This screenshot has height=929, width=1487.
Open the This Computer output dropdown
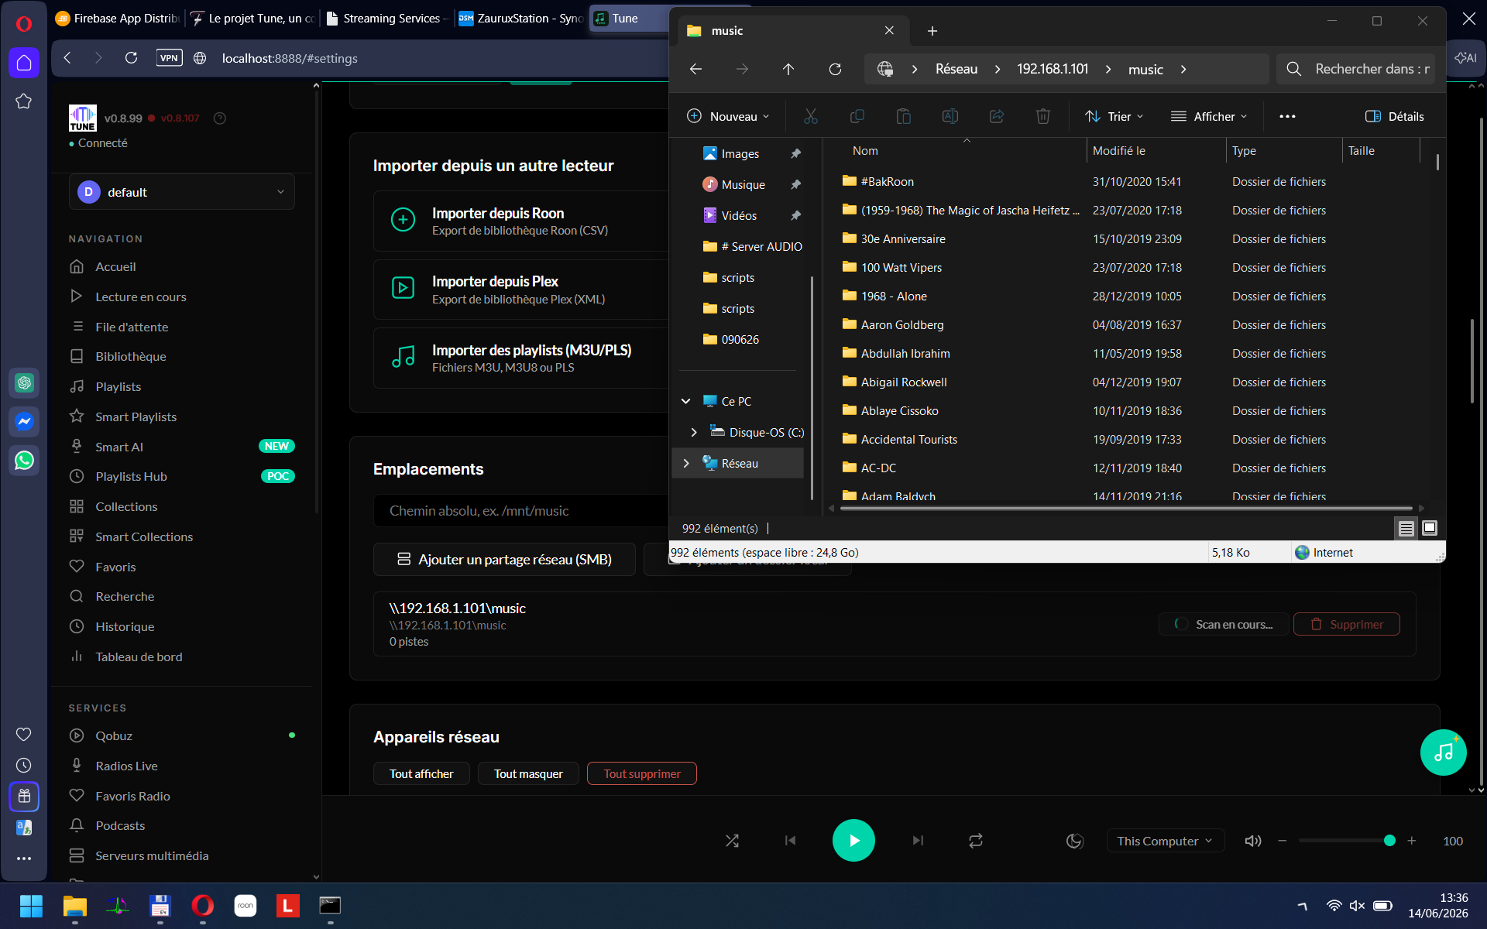coord(1165,841)
